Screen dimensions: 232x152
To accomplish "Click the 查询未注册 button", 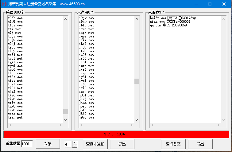I will click(95, 144).
